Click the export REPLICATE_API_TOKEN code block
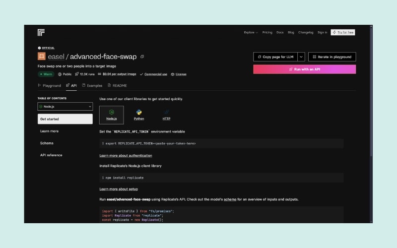Screen dimensions: 397x248 221,143
